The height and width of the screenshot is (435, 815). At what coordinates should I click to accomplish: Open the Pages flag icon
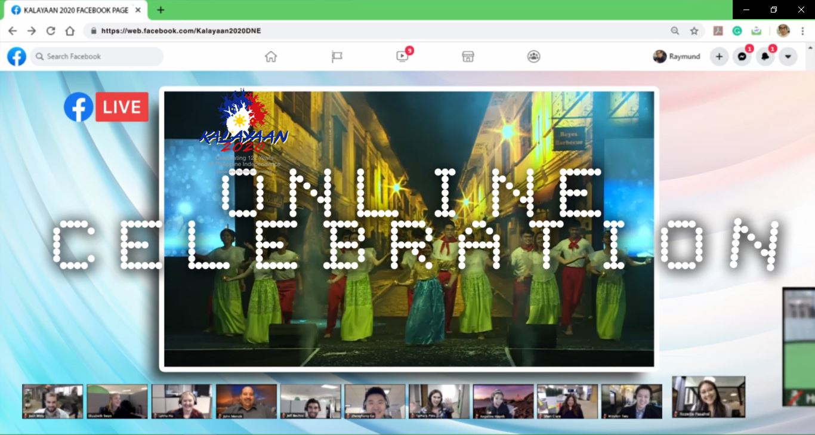click(x=337, y=56)
